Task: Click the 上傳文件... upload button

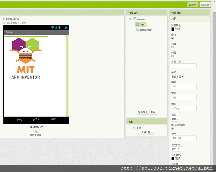Action: click(147, 132)
